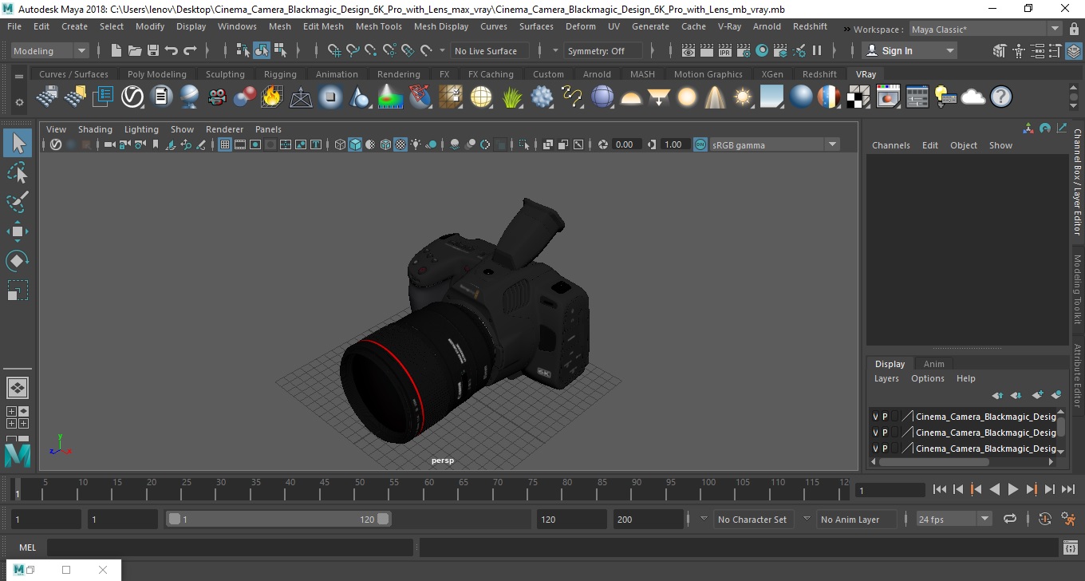This screenshot has height=581, width=1085.
Task: Click the V-Ray fire volume grid shelf icon
Action: pos(272,97)
